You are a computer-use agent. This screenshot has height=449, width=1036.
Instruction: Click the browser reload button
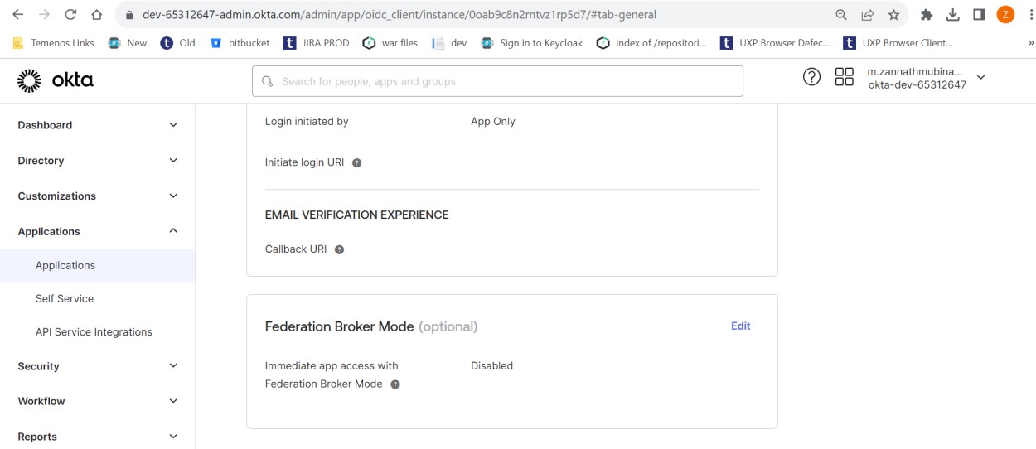pyautogui.click(x=70, y=15)
